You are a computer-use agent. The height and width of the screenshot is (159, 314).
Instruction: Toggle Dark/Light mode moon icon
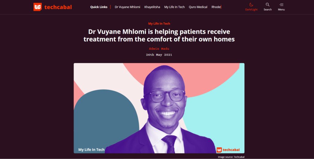(251, 5)
